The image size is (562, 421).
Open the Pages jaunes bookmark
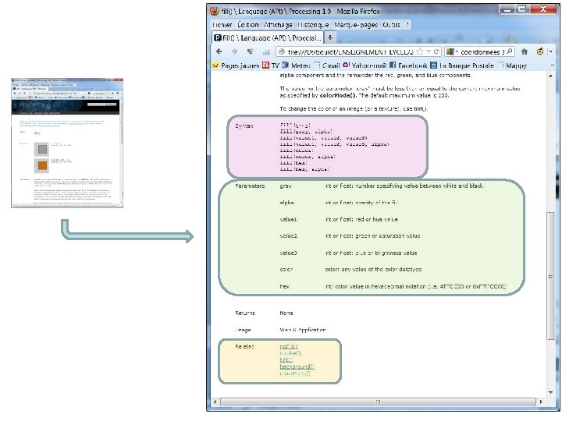point(236,65)
